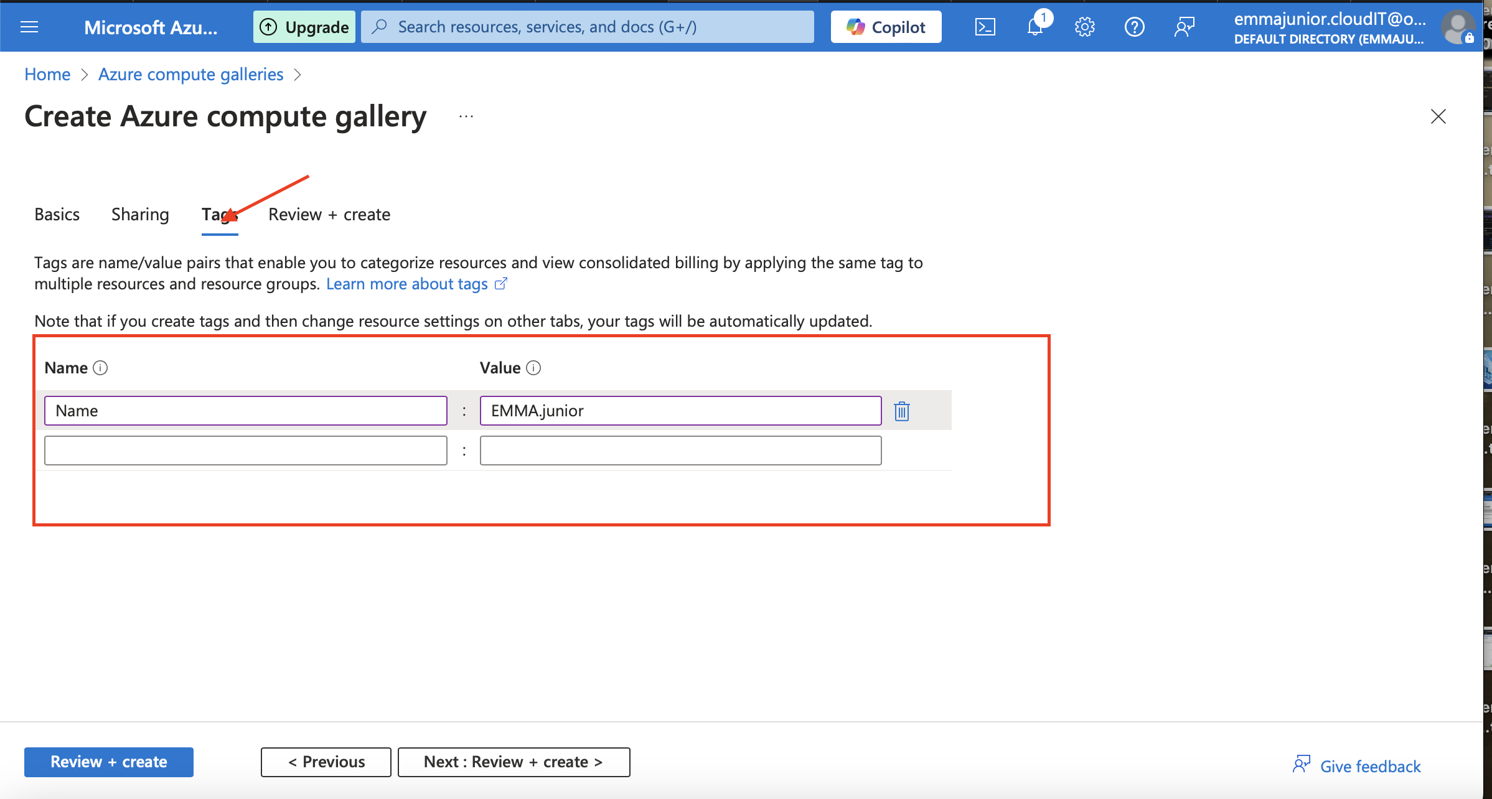Click the blue Review + create button
The image size is (1492, 799).
[x=109, y=762]
